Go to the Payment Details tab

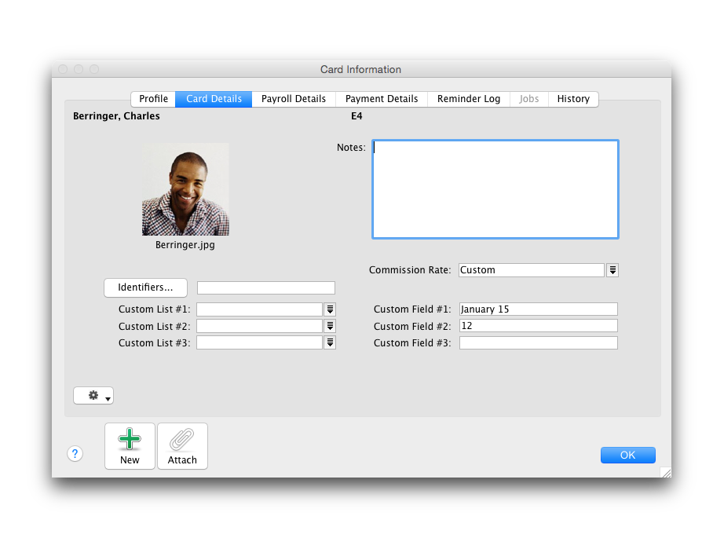(382, 99)
